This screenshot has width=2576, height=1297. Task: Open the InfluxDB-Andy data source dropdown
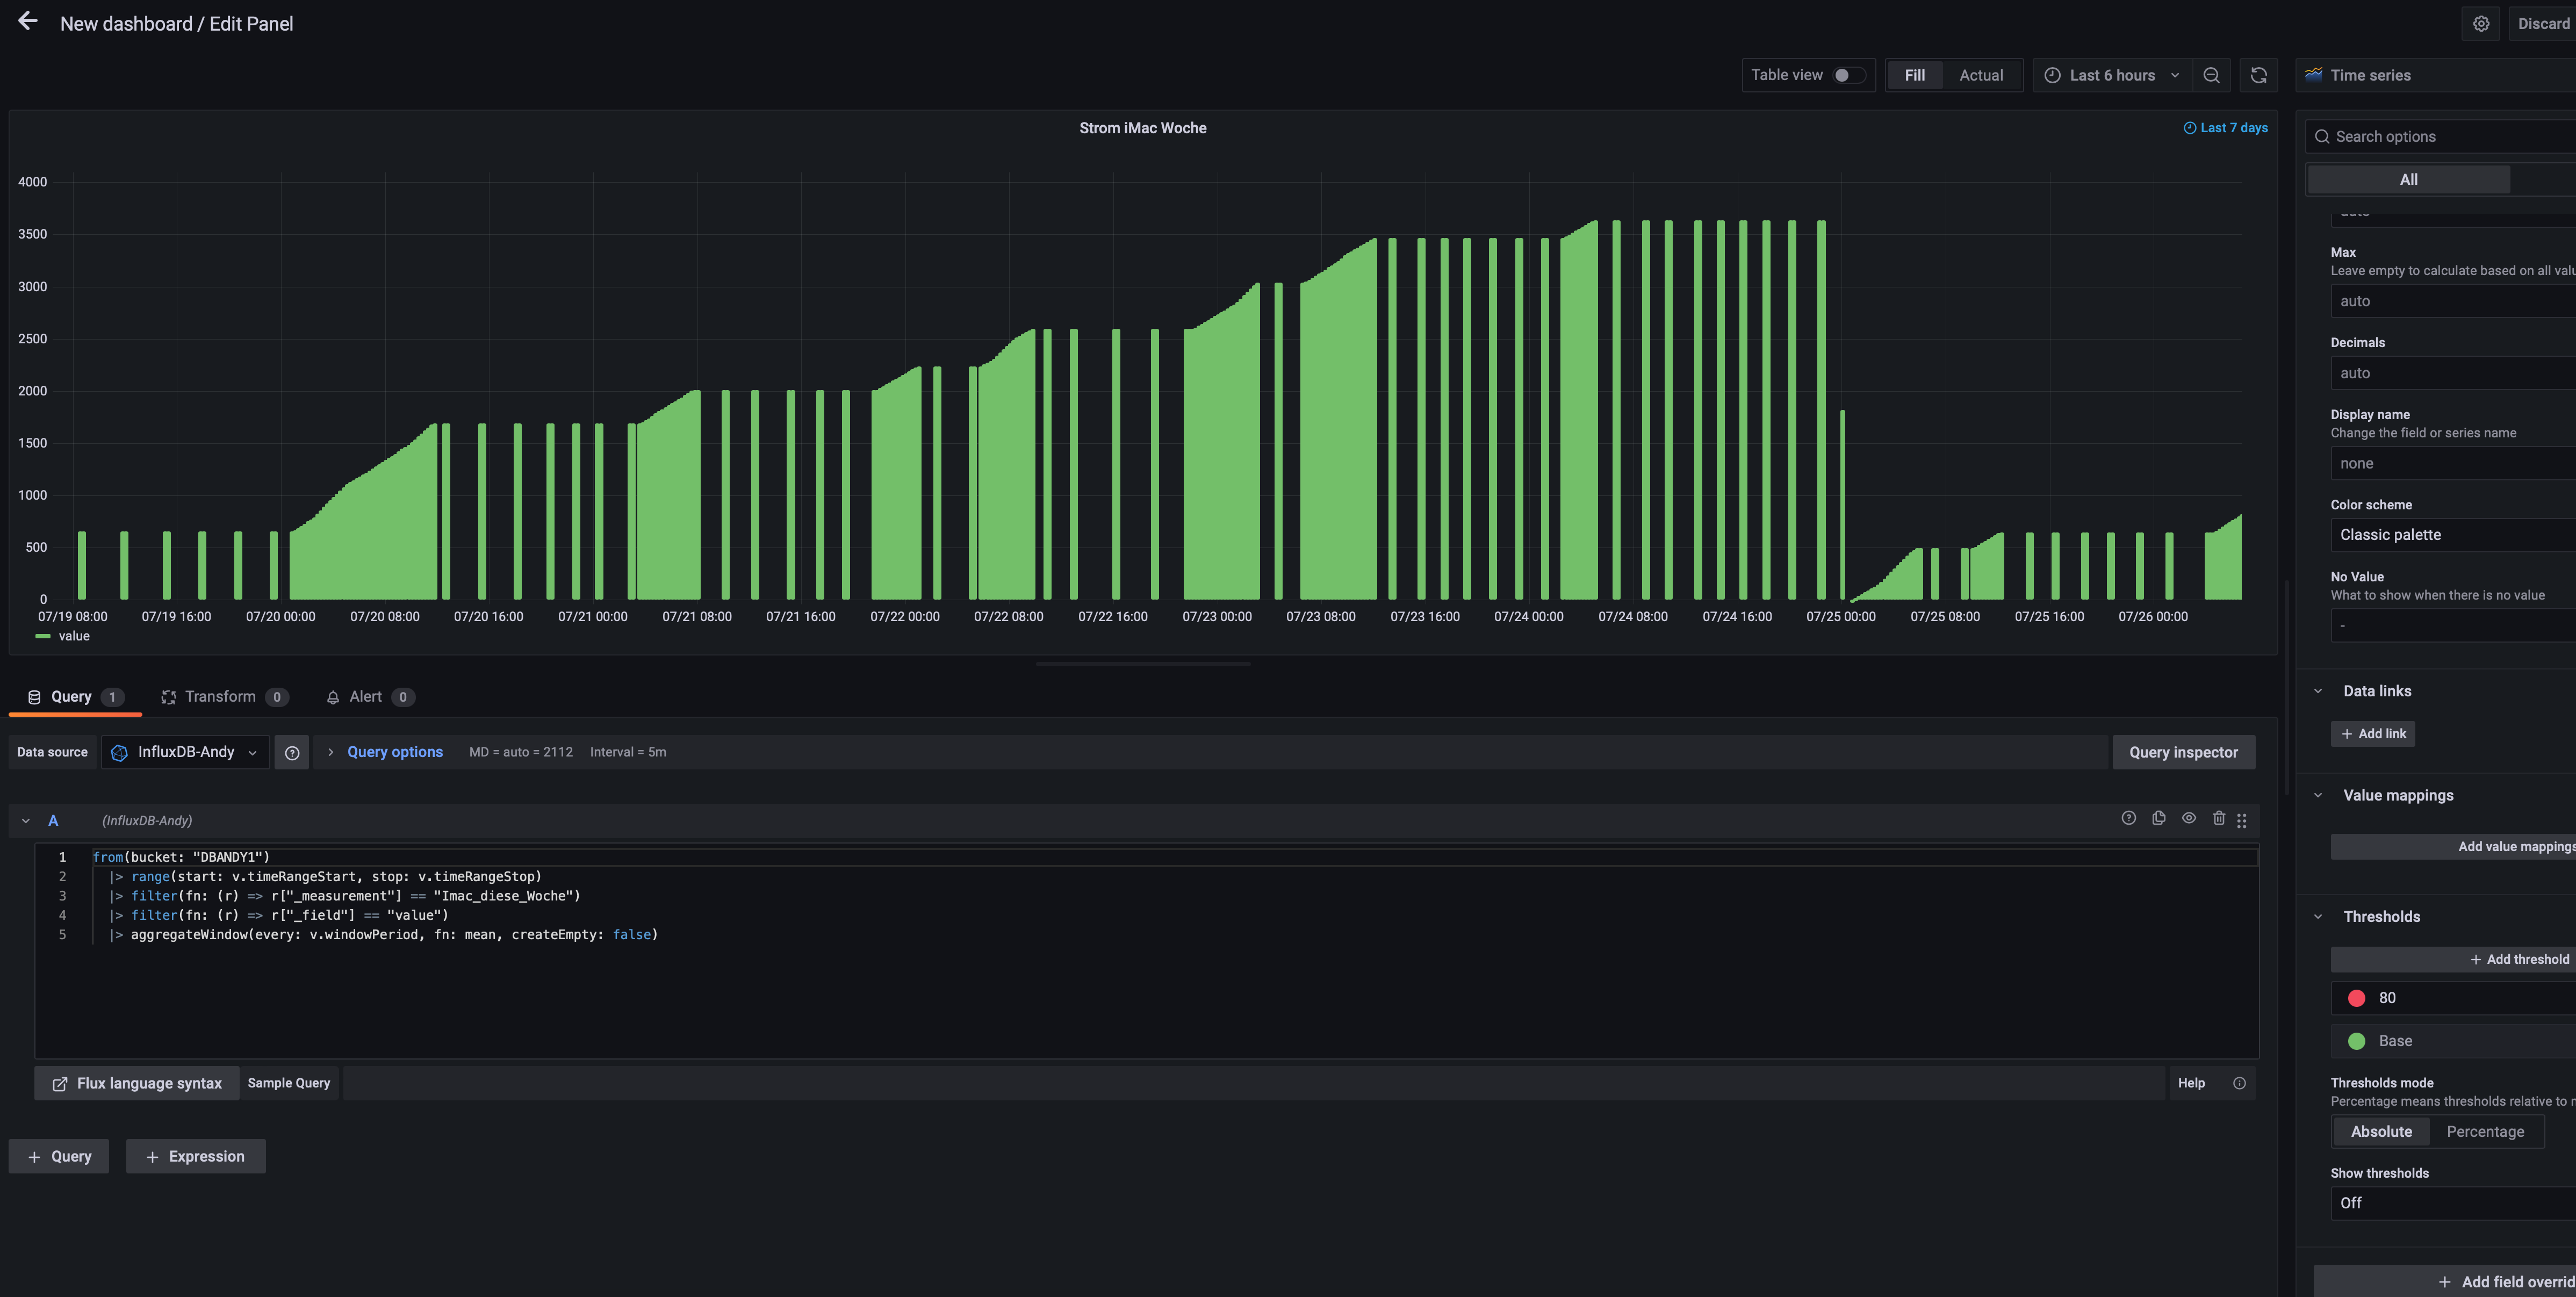tap(186, 752)
